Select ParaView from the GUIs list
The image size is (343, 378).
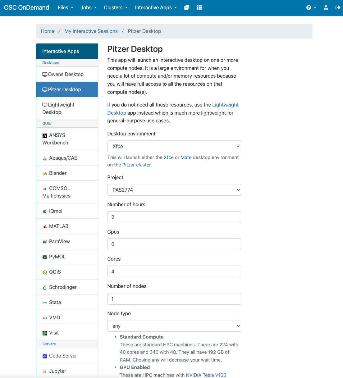pos(67,241)
